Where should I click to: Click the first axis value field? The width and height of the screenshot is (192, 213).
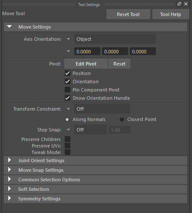(x=87, y=51)
